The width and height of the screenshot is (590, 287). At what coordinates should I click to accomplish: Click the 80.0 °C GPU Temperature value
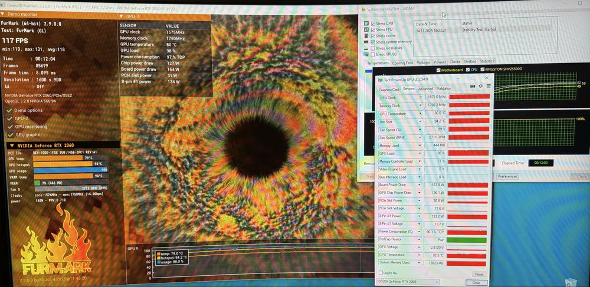click(x=435, y=113)
